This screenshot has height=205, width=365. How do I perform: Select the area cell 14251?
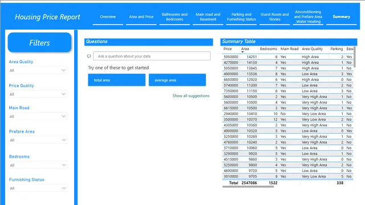(x=252, y=57)
